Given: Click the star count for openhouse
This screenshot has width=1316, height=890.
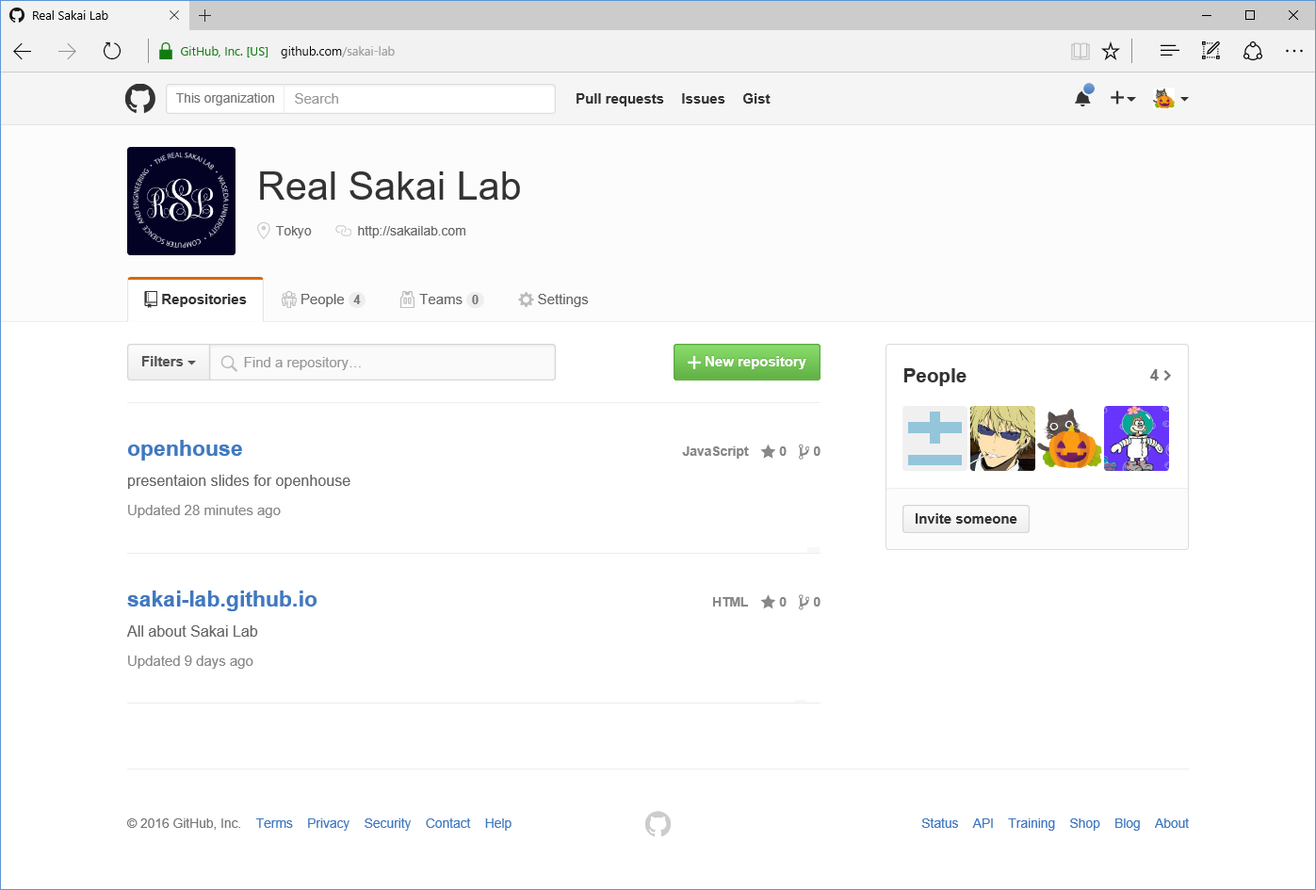Looking at the screenshot, I should coord(774,451).
